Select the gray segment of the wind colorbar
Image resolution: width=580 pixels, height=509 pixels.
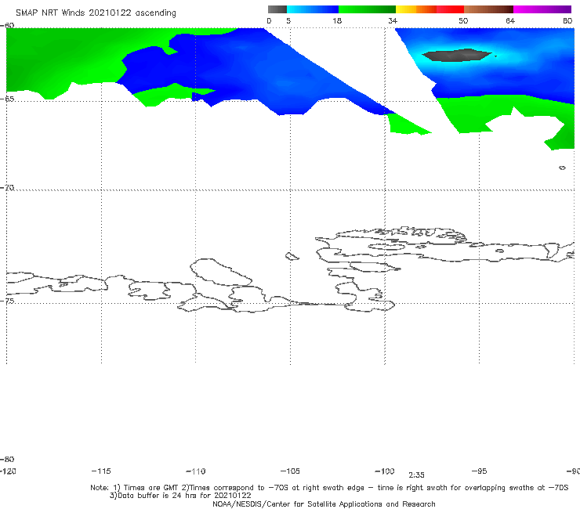pyautogui.click(x=277, y=9)
